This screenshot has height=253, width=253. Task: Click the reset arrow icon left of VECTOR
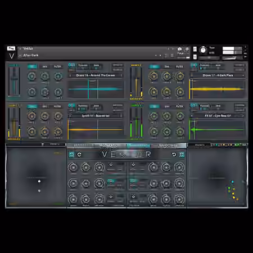(x=79, y=155)
